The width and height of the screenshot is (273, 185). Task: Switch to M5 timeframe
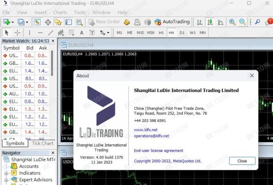pos(130,33)
